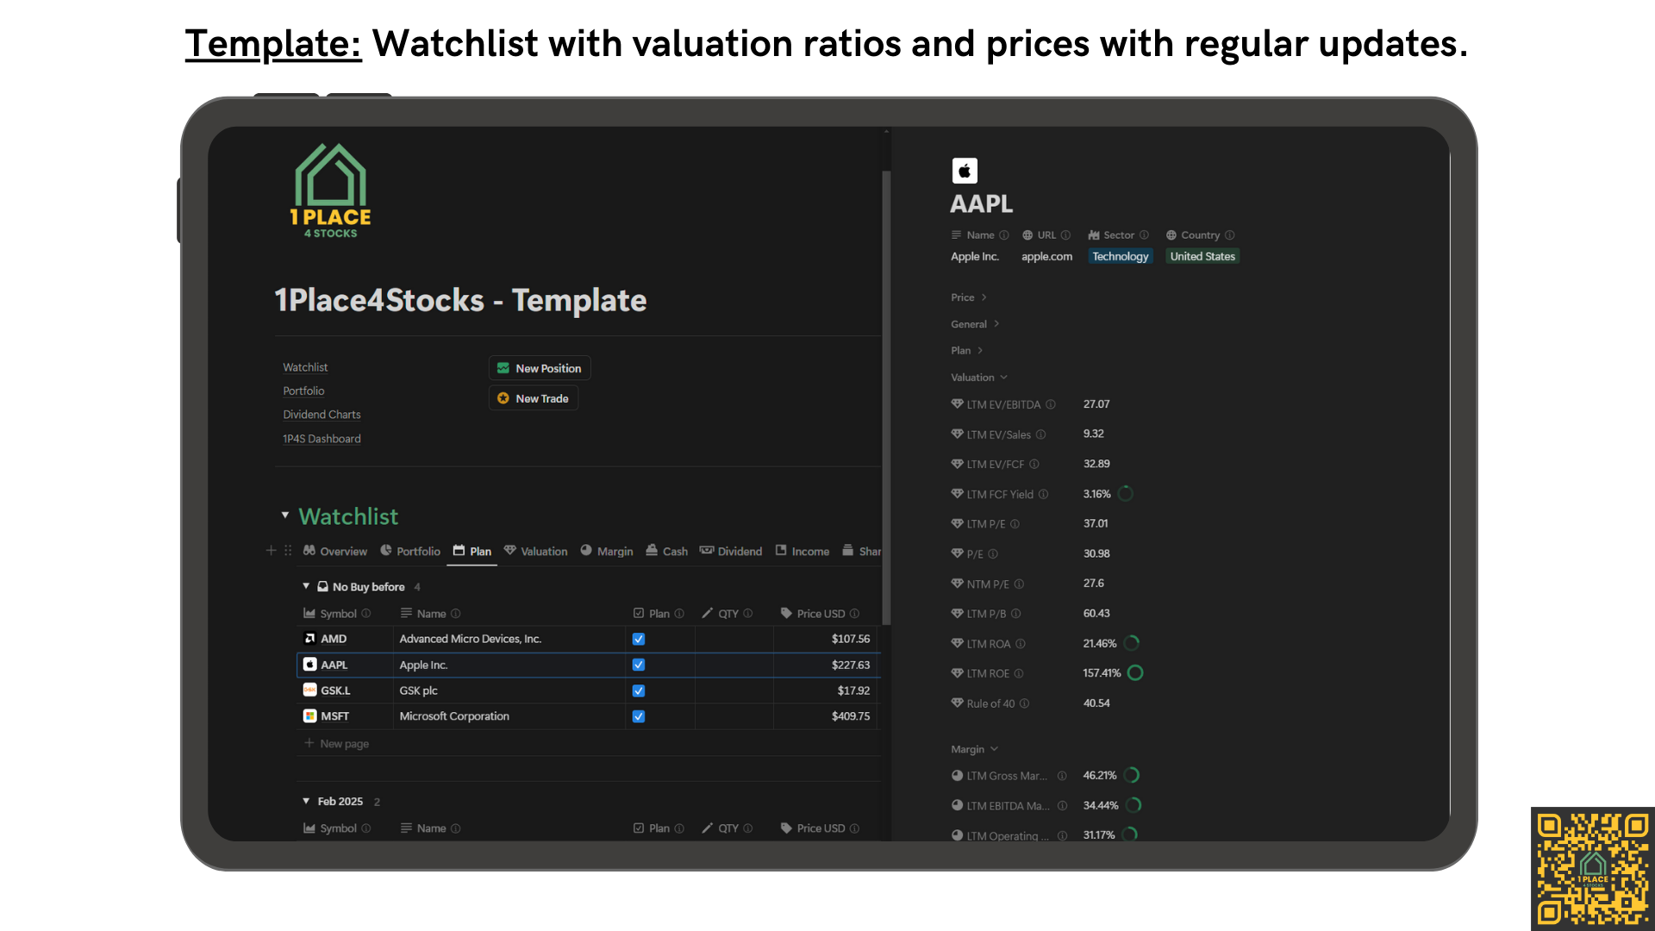Click the info icon next to NTM P/E
The height and width of the screenshot is (931, 1655).
[1019, 584]
